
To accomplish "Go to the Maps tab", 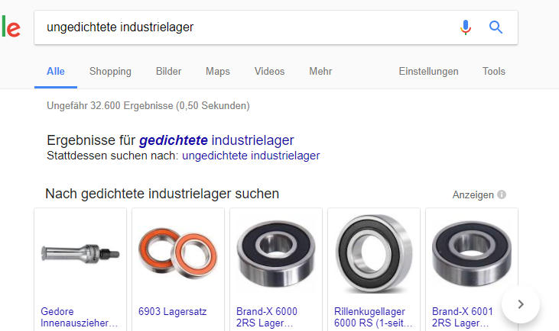I will (x=218, y=72).
